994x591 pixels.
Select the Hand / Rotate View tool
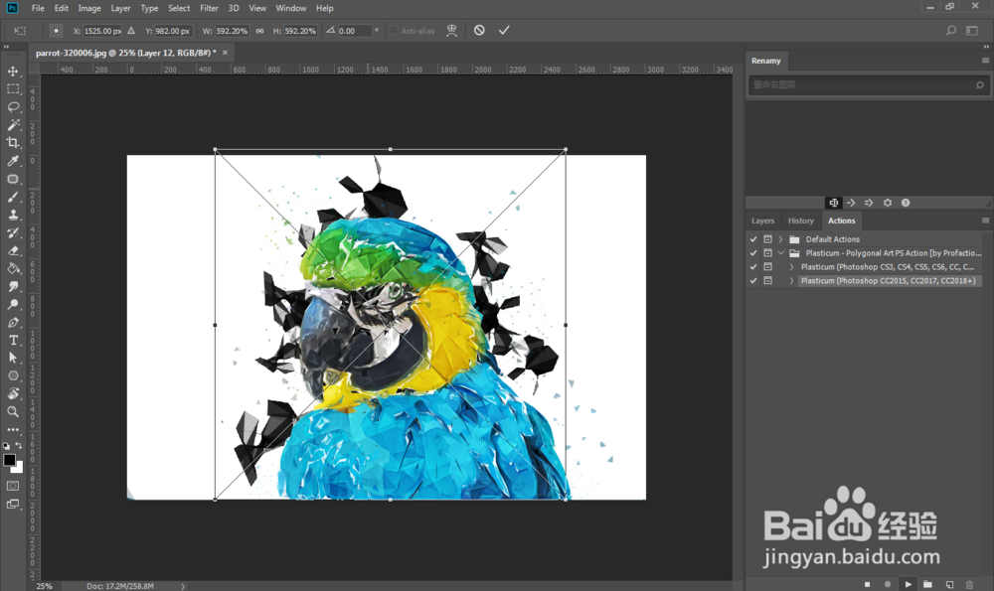click(x=13, y=393)
